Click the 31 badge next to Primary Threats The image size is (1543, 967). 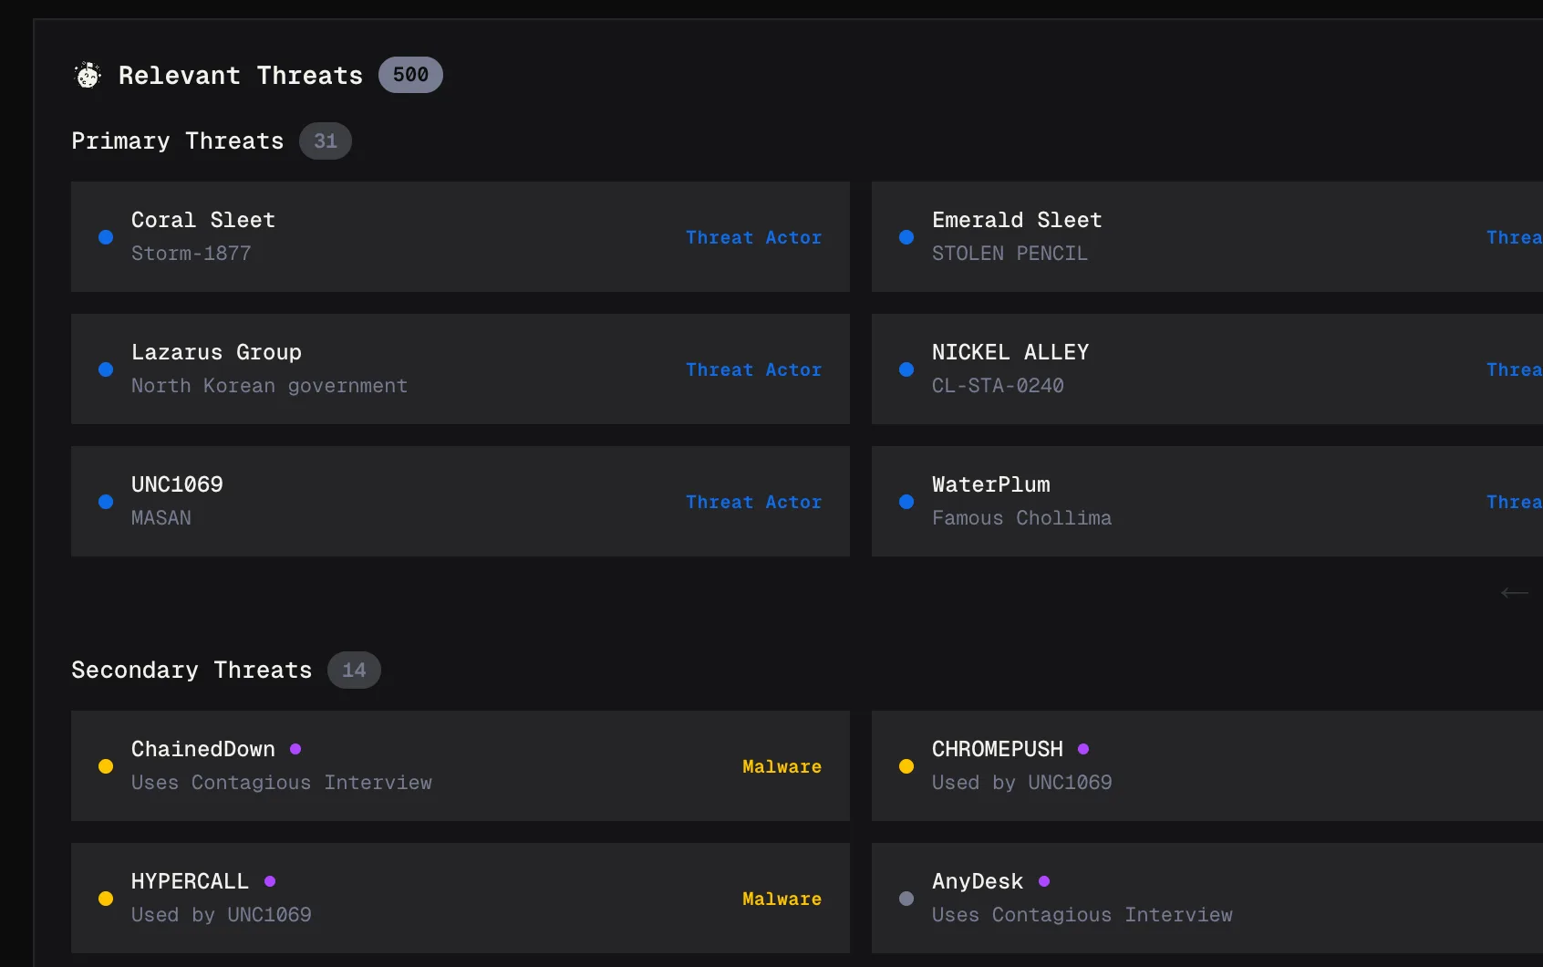pyautogui.click(x=325, y=140)
